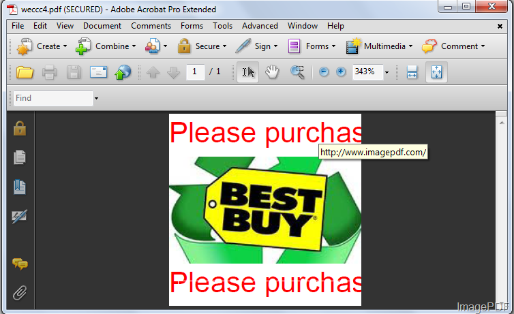
Task: Click the Save floppy disk icon
Action: [74, 72]
